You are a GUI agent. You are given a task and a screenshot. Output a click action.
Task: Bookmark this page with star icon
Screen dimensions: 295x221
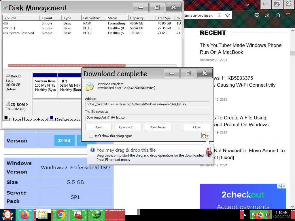tap(228, 15)
